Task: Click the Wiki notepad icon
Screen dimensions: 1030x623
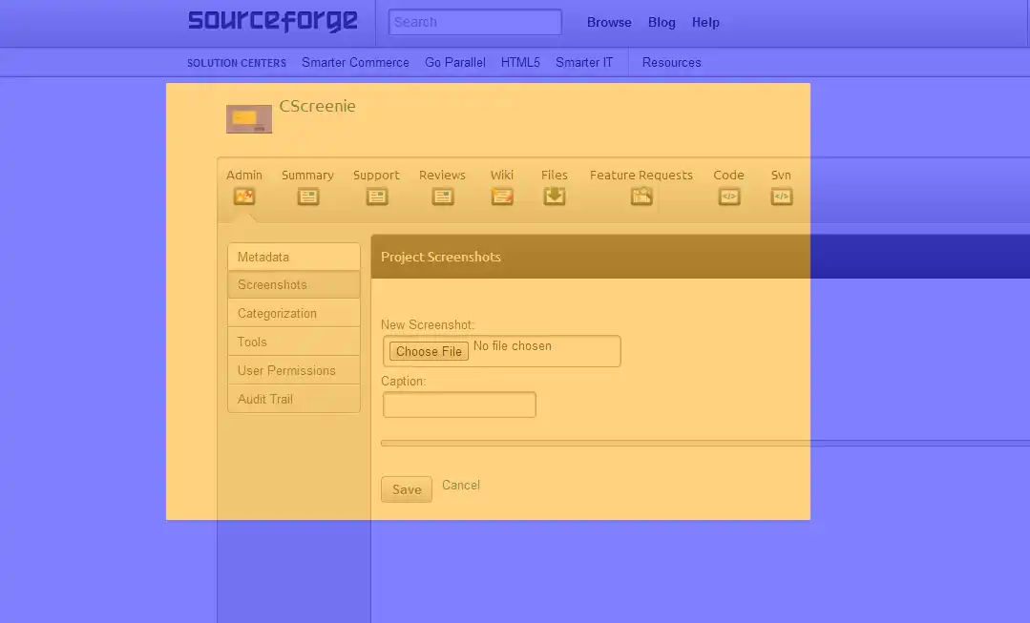Action: (x=502, y=197)
